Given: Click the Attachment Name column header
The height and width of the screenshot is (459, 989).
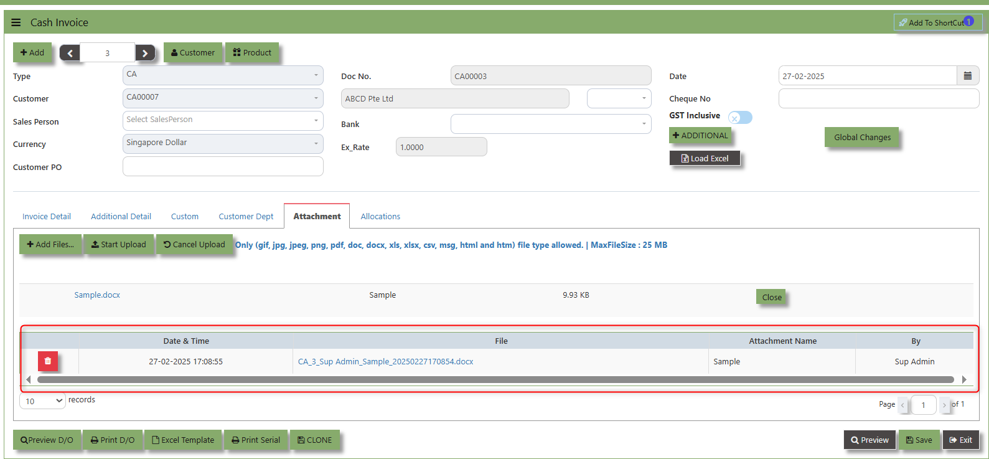Looking at the screenshot, I should 782,341.
